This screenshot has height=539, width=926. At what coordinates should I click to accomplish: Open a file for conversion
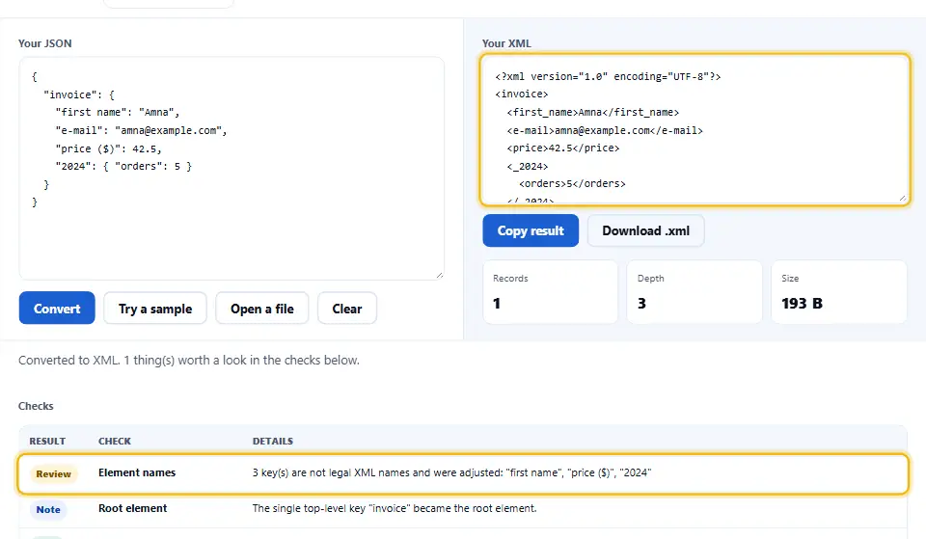(262, 309)
